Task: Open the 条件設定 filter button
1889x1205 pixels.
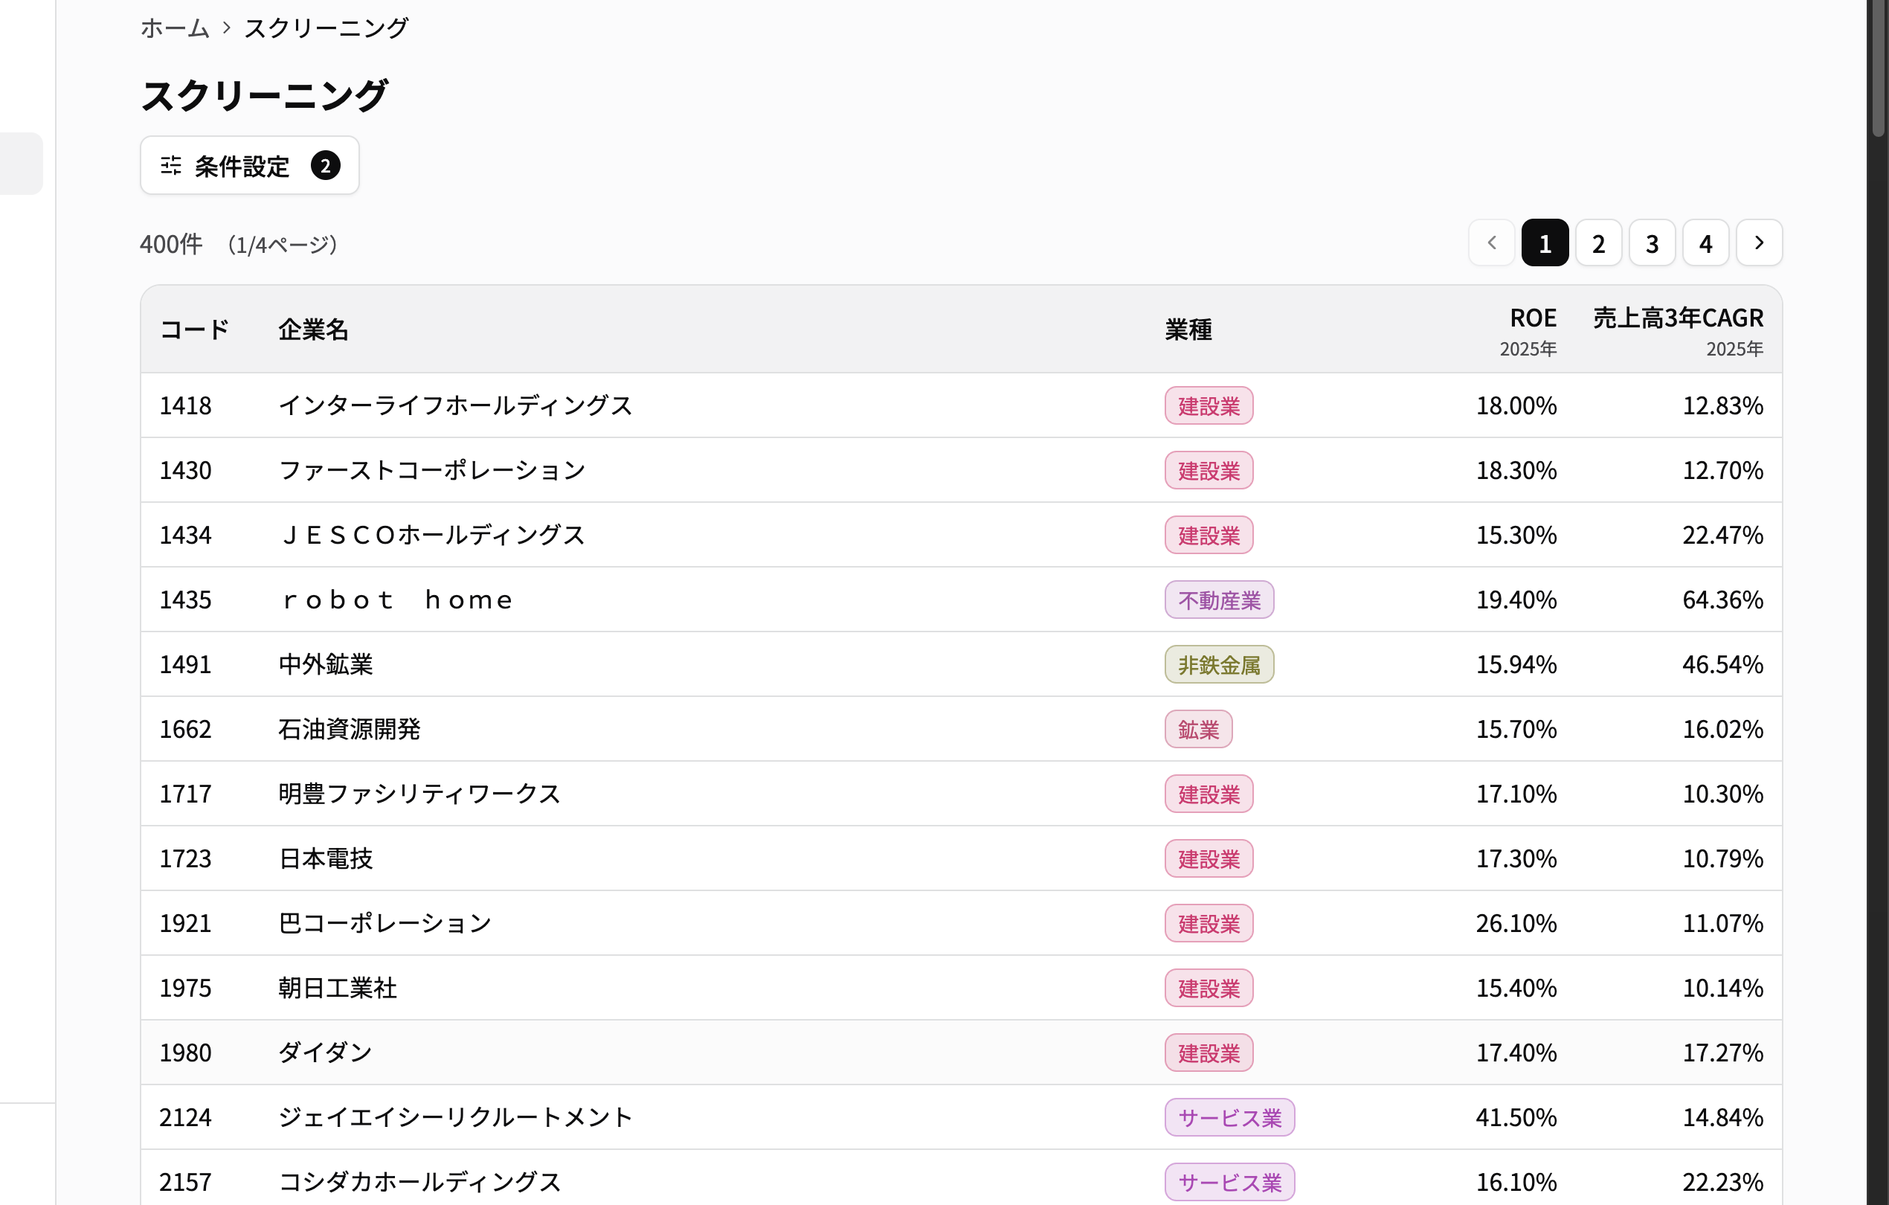Action: click(249, 166)
